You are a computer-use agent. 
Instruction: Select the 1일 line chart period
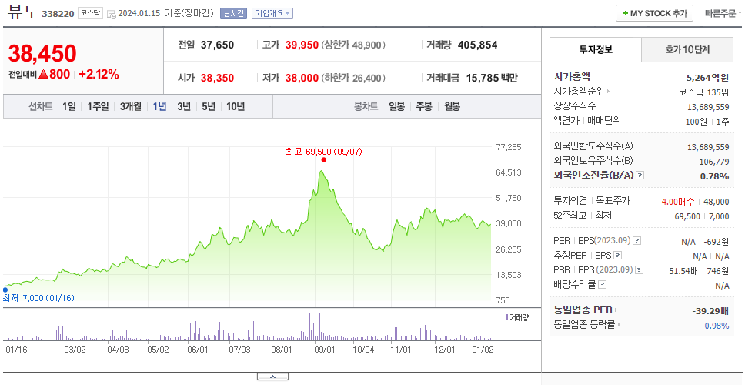click(x=69, y=106)
